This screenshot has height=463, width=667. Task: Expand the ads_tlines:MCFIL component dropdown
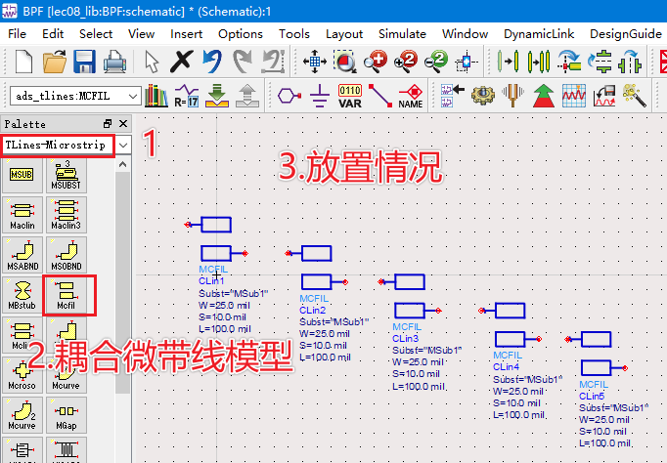[x=133, y=97]
